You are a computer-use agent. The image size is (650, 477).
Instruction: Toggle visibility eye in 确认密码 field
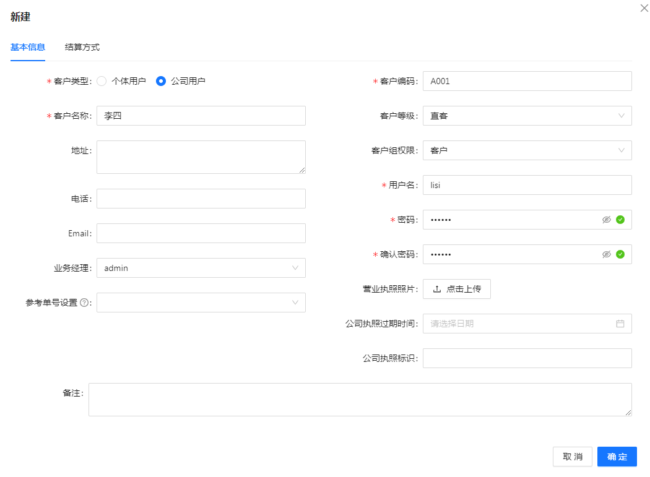[607, 254]
